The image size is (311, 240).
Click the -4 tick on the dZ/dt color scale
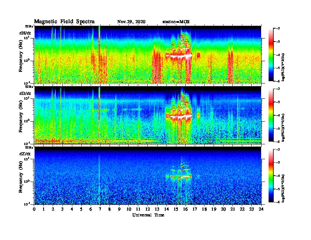coord(278,176)
